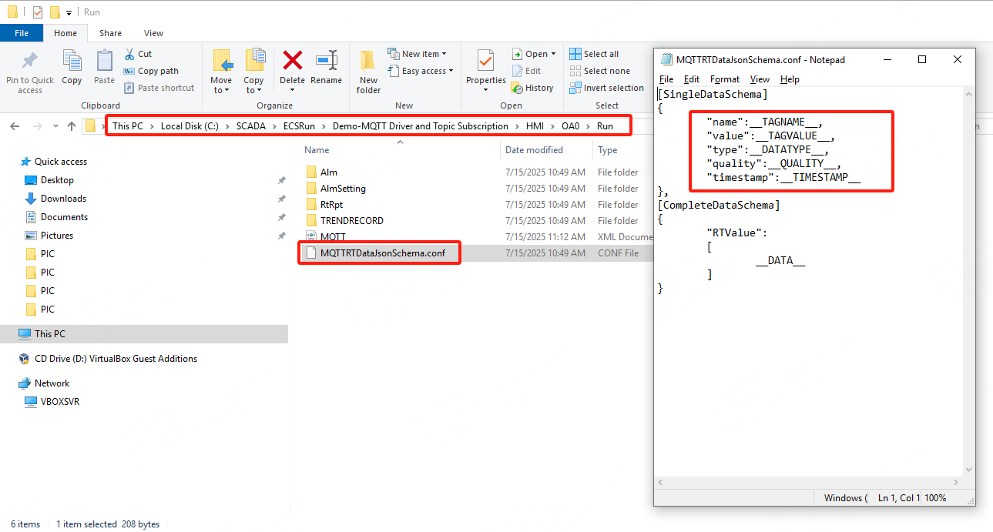This screenshot has height=532, width=993.
Task: Click HMI in address breadcrumb
Action: pyautogui.click(x=535, y=126)
